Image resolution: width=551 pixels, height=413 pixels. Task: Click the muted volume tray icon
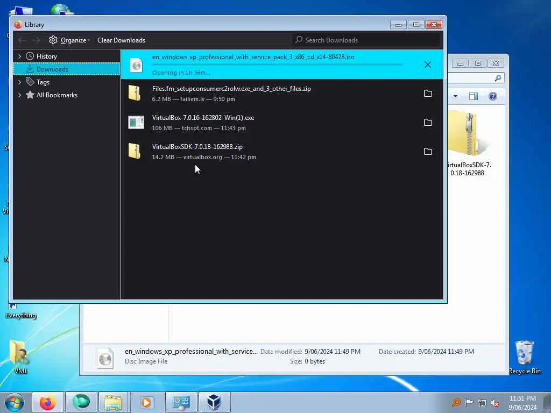pos(495,403)
